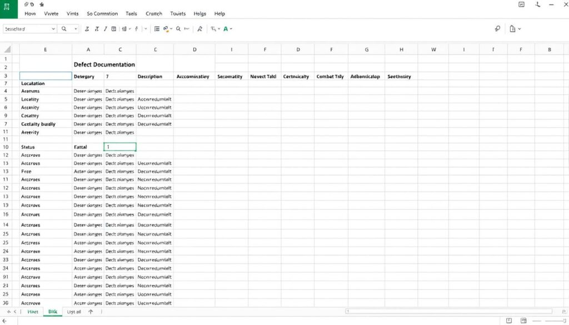Select the Free cell in first column
Screen dimensions: 569x325
(x=46, y=171)
